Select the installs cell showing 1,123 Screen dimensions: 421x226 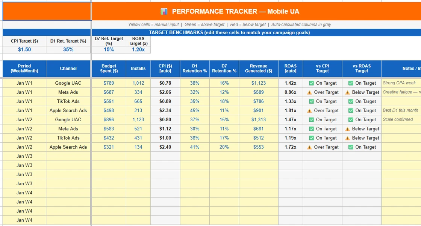pos(138,120)
